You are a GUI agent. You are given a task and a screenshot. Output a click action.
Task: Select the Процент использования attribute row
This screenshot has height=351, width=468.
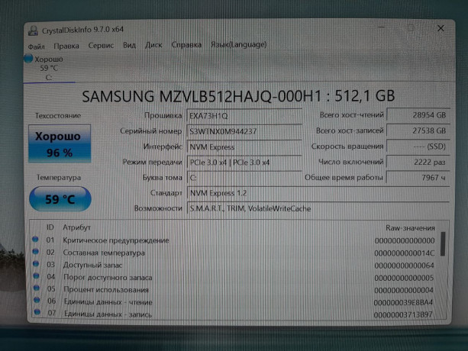pyautogui.click(x=234, y=290)
